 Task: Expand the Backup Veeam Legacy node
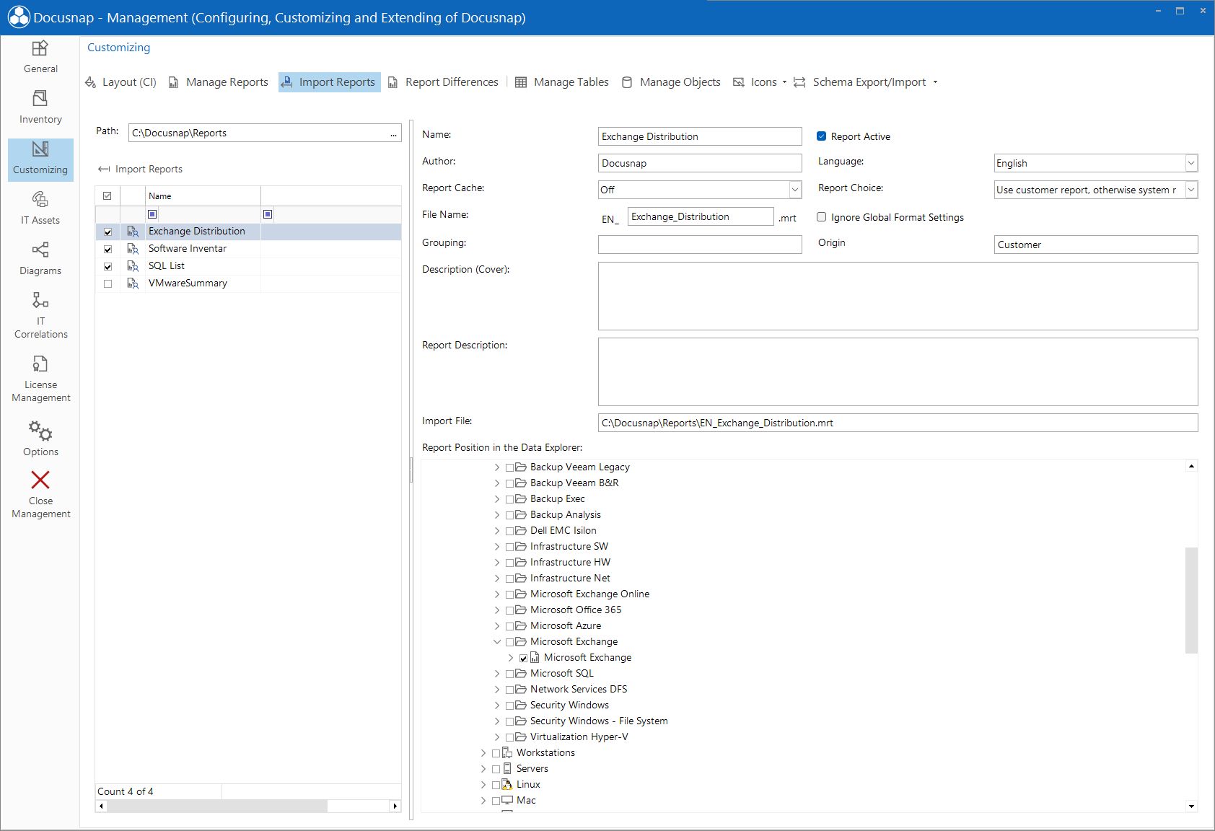coord(497,467)
